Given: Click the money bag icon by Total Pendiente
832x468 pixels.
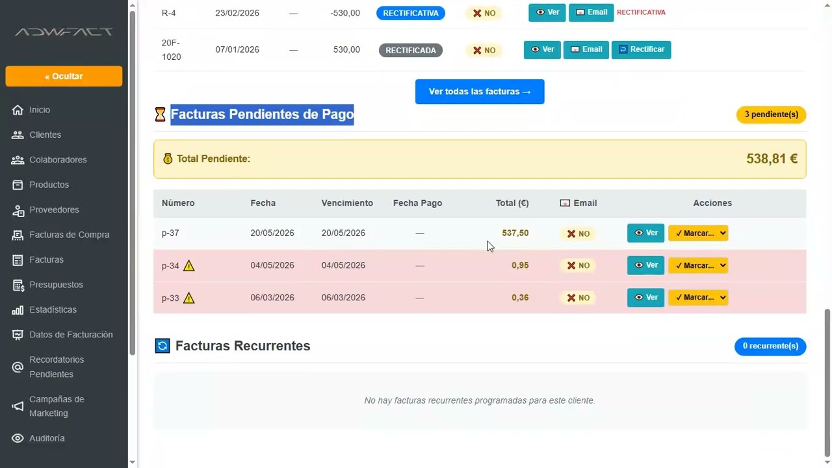Looking at the screenshot, I should (168, 159).
